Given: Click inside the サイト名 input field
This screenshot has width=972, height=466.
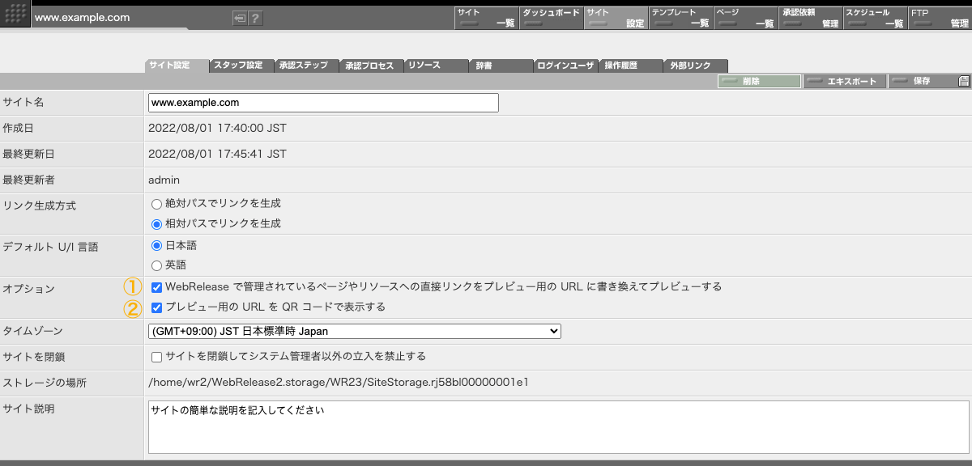Looking at the screenshot, I should point(322,103).
